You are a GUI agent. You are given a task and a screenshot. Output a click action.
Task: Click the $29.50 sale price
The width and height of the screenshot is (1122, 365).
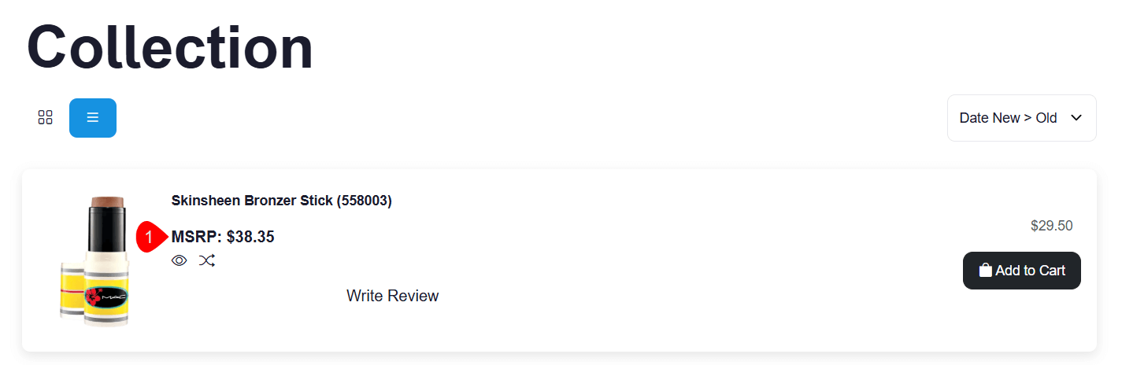[1051, 226]
